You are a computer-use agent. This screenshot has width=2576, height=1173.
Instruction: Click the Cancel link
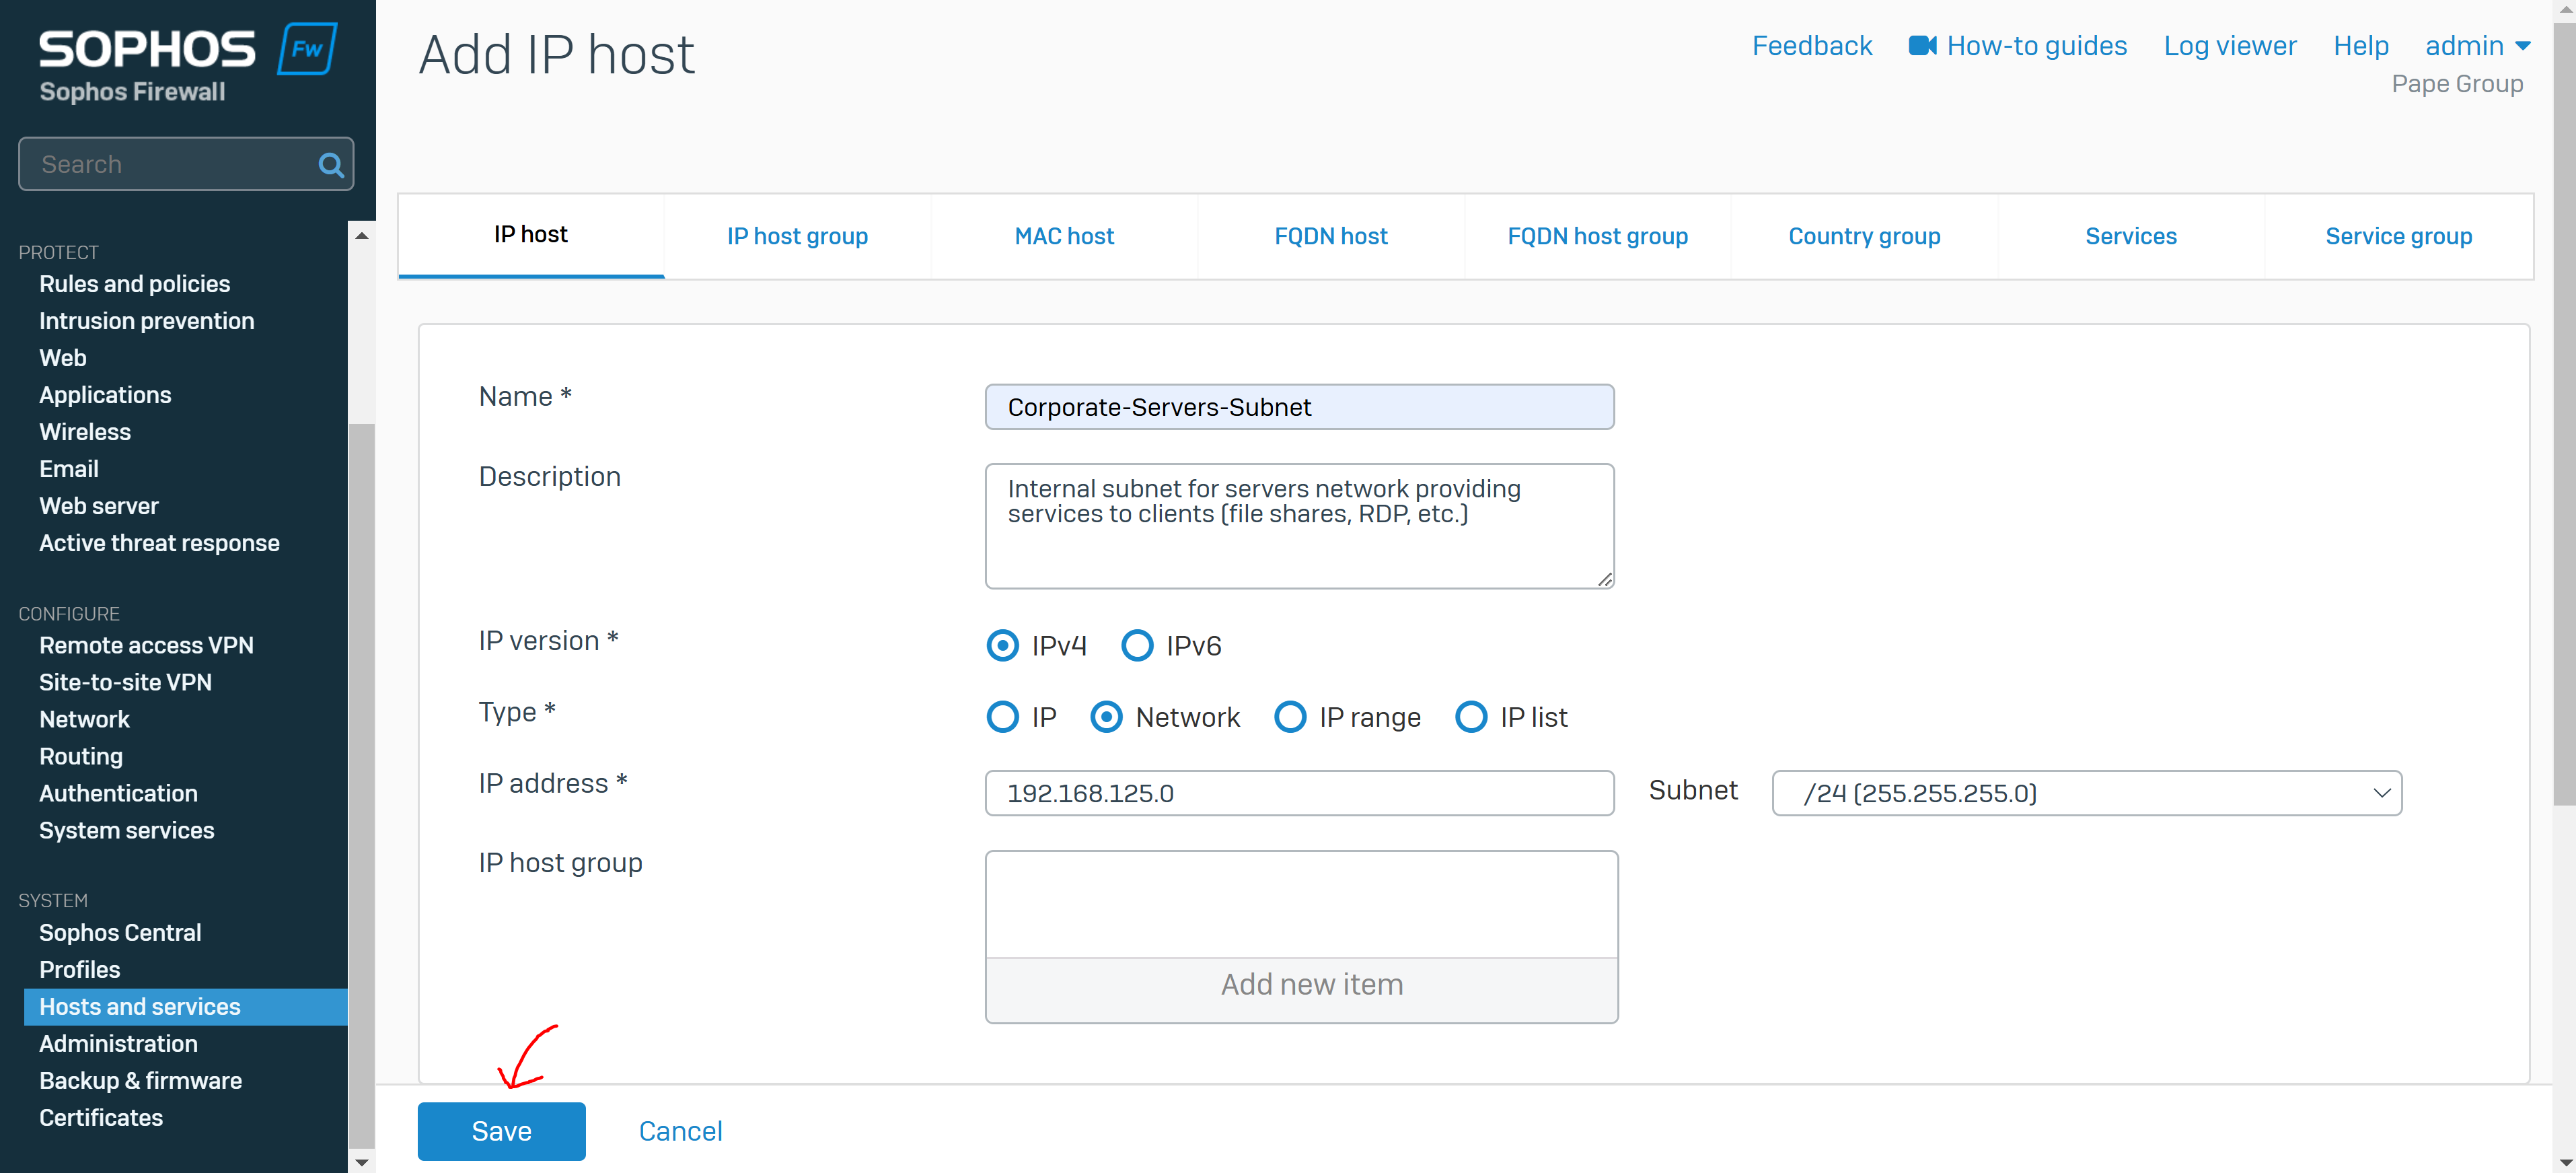tap(680, 1131)
